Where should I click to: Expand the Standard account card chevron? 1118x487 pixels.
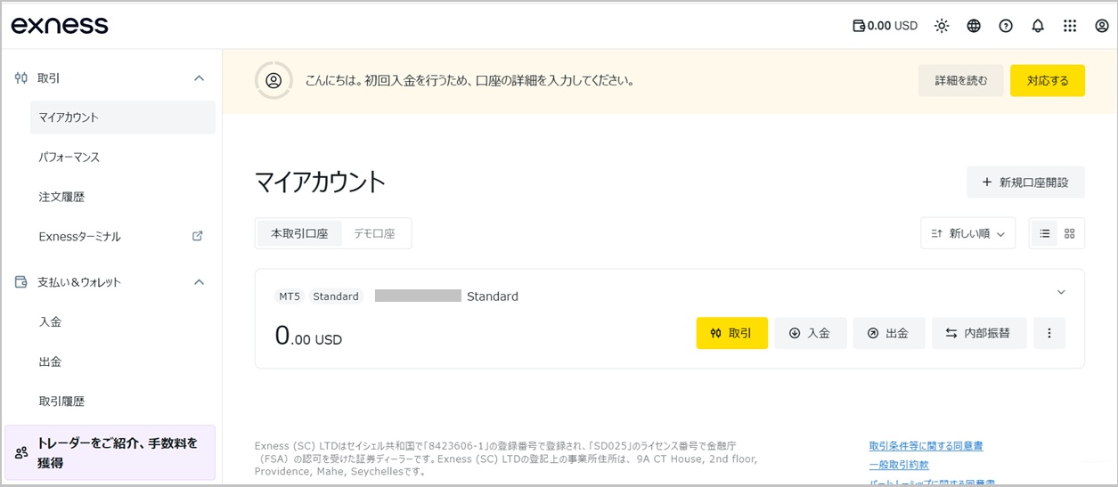1061,292
